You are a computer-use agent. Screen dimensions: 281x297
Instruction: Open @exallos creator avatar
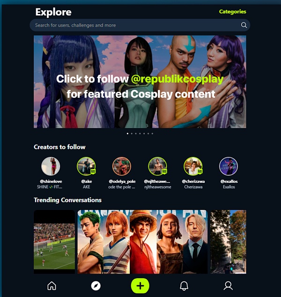tap(229, 166)
